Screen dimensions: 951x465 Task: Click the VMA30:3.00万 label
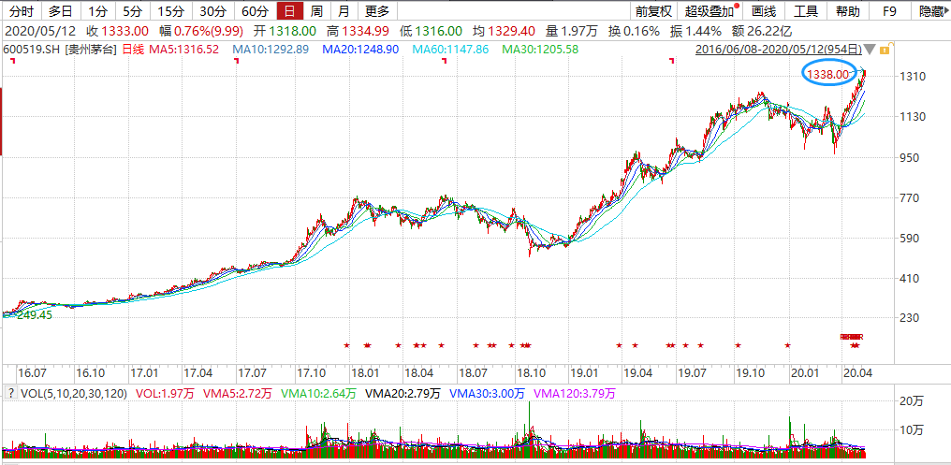(487, 394)
